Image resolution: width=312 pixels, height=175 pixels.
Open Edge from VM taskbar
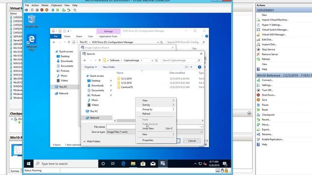(123, 164)
